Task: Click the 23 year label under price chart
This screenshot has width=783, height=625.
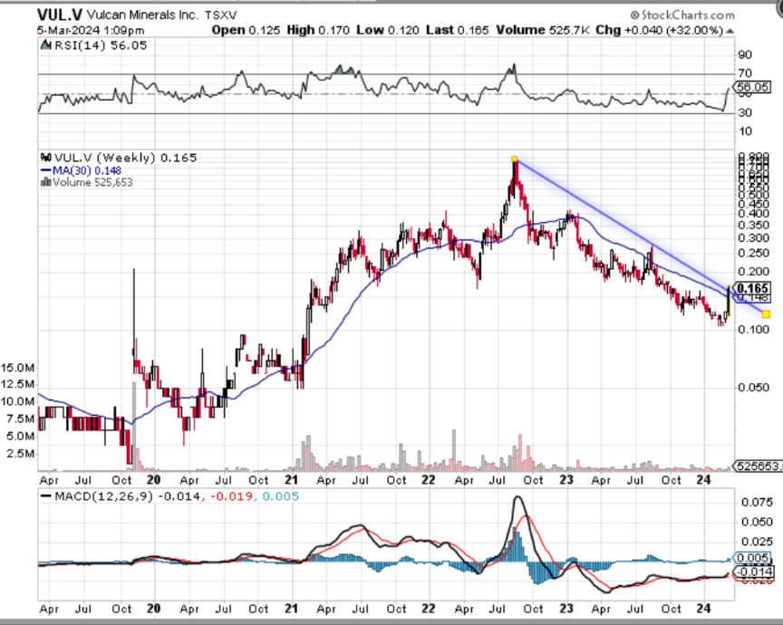Action: click(x=565, y=480)
